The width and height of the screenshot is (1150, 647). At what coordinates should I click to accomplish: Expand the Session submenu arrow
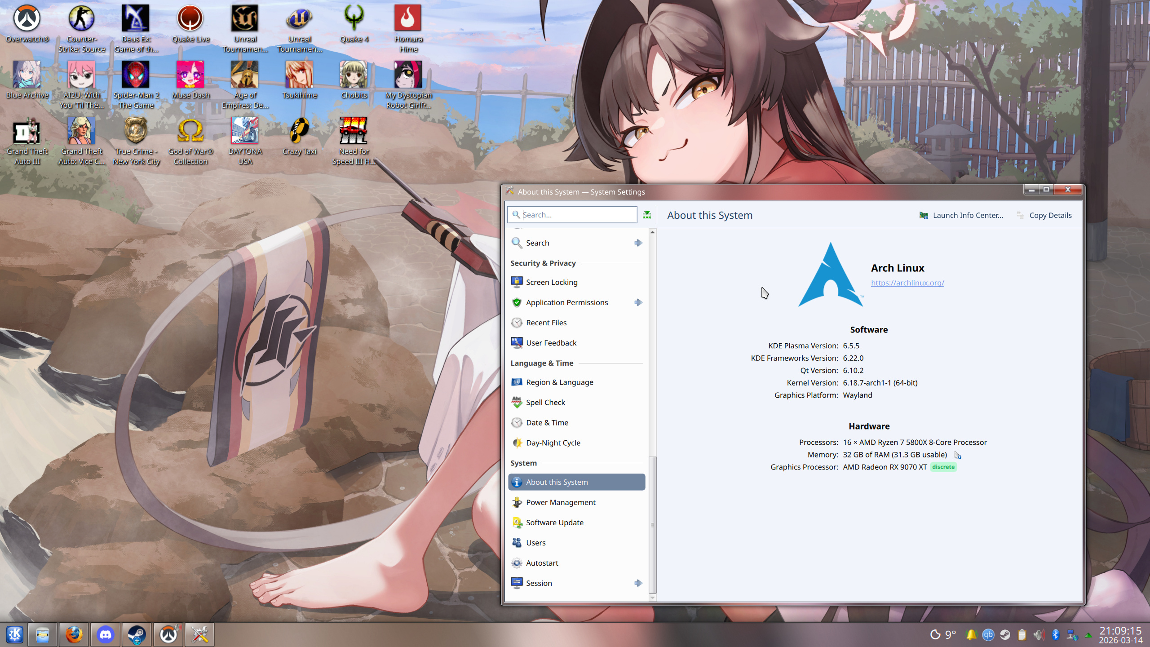click(x=638, y=583)
